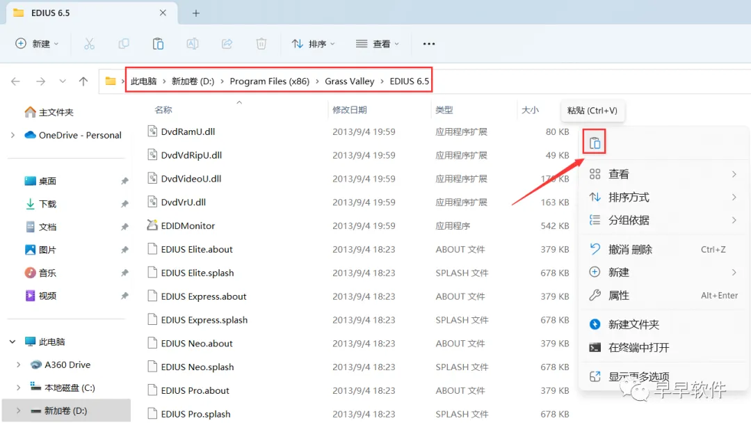Viewport: 751px width, 423px height.
Task: Click Grass Valley breadcrumb segment
Action: coord(350,81)
